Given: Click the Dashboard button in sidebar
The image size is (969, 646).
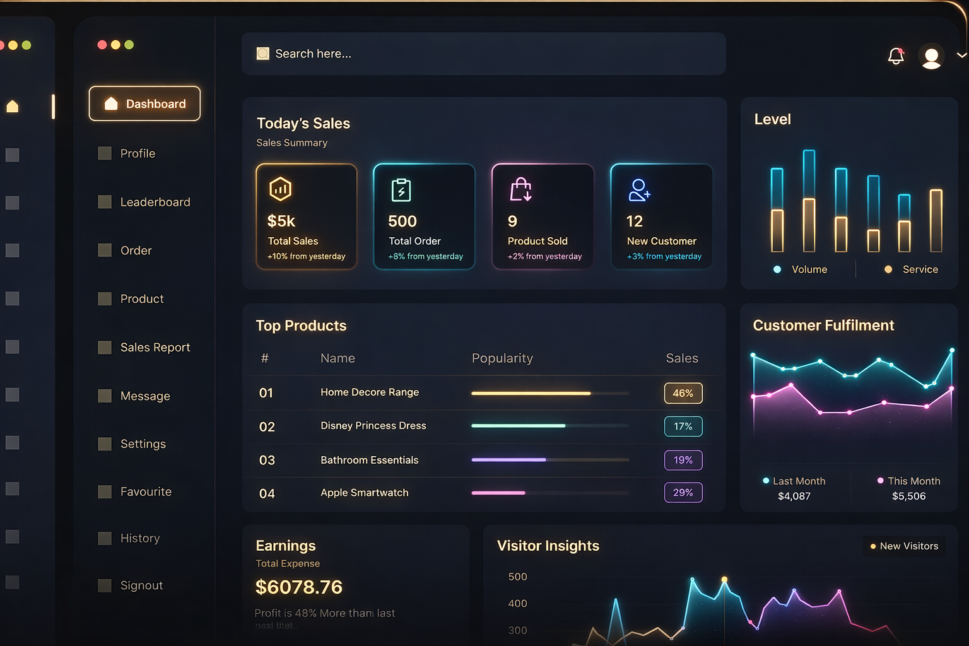Looking at the screenshot, I should [x=144, y=103].
